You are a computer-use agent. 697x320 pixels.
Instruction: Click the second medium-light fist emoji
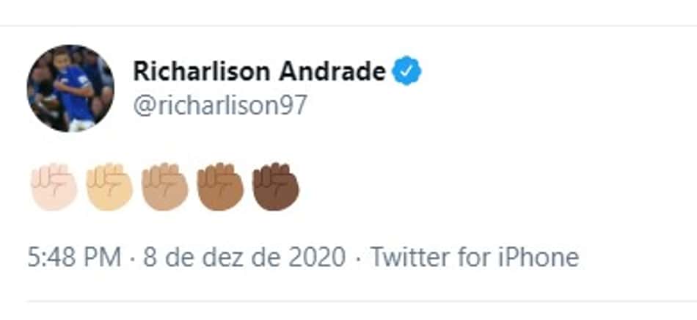point(109,186)
